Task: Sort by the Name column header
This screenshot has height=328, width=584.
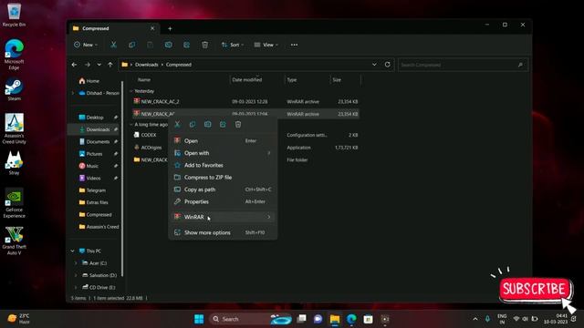Action: [144, 79]
